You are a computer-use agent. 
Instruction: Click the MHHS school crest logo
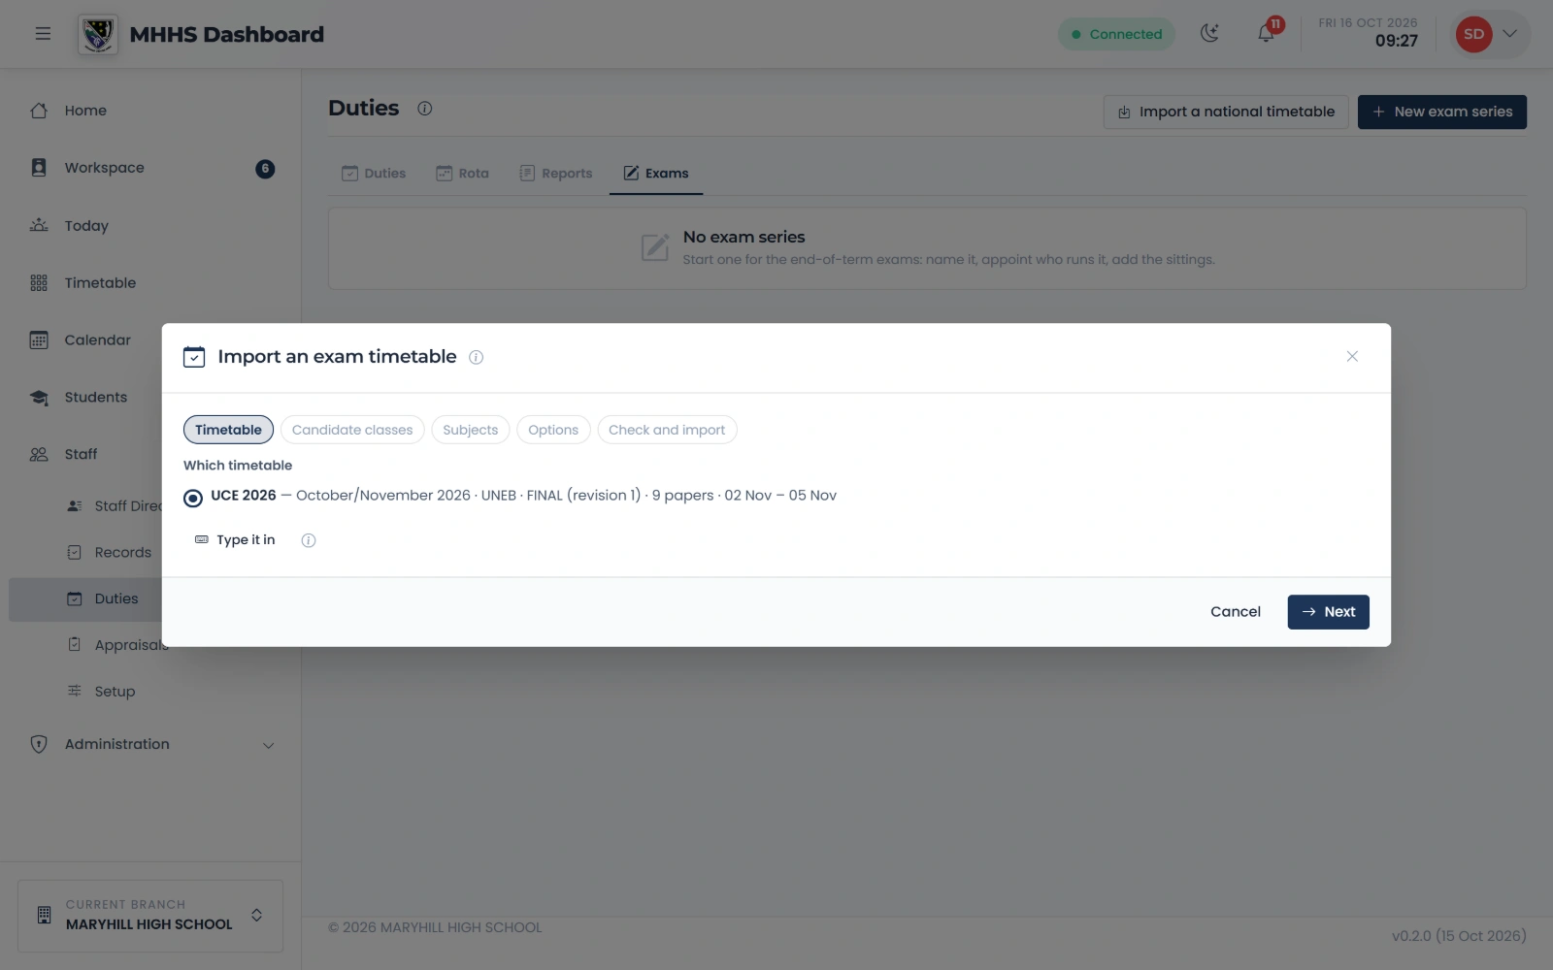[x=98, y=35]
